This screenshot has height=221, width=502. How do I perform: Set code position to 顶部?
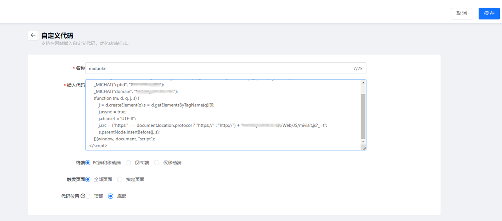(88, 196)
